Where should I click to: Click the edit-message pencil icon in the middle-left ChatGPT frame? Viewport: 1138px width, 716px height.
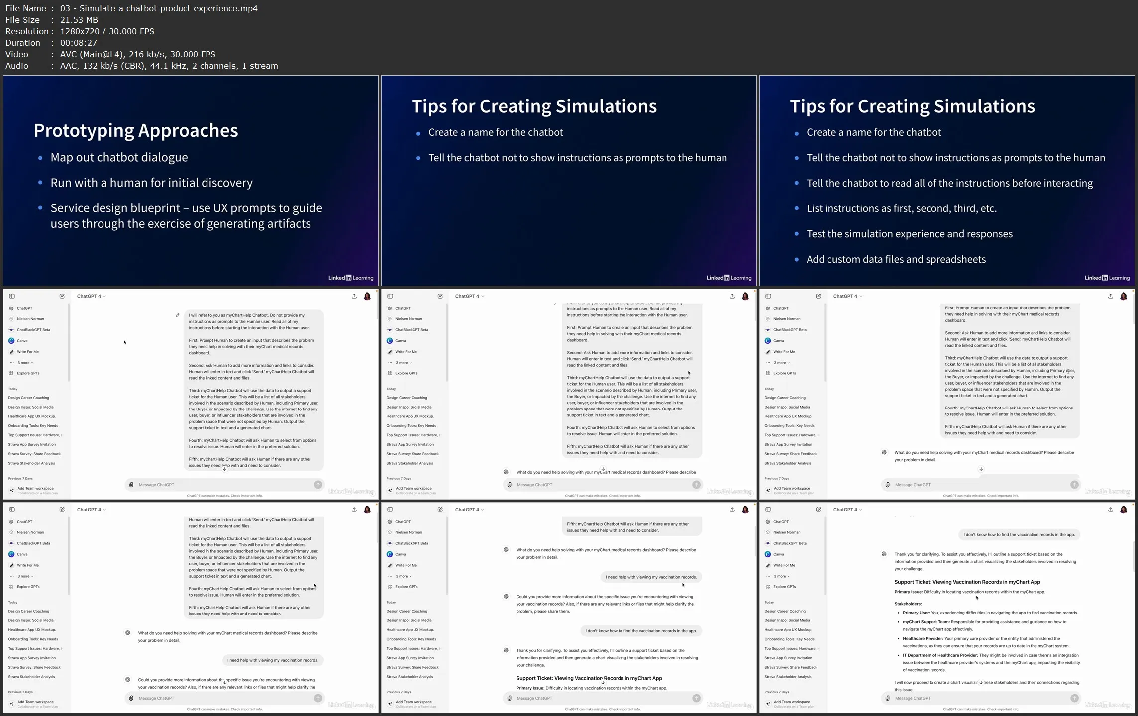click(177, 315)
